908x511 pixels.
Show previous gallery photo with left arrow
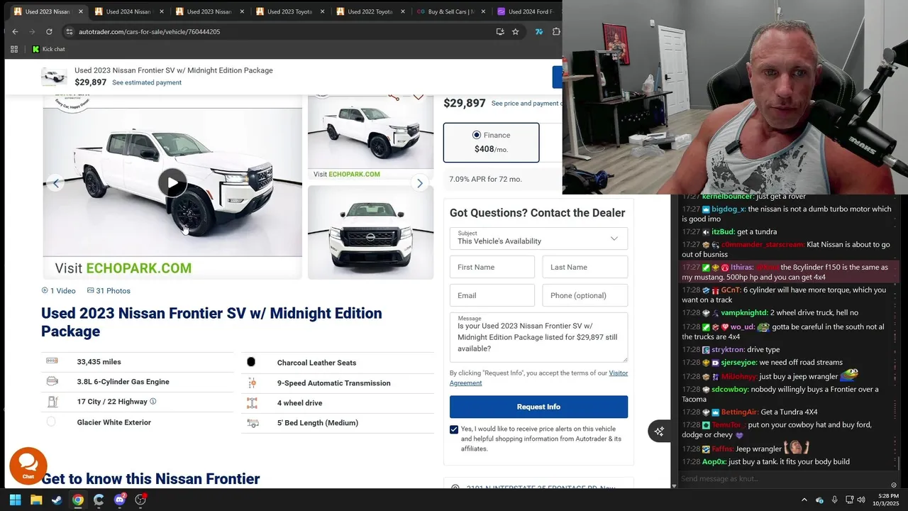click(x=55, y=183)
